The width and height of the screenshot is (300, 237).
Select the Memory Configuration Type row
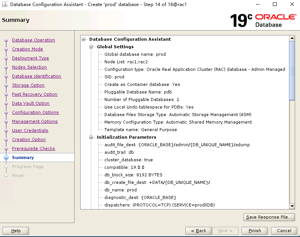[x=178, y=122]
